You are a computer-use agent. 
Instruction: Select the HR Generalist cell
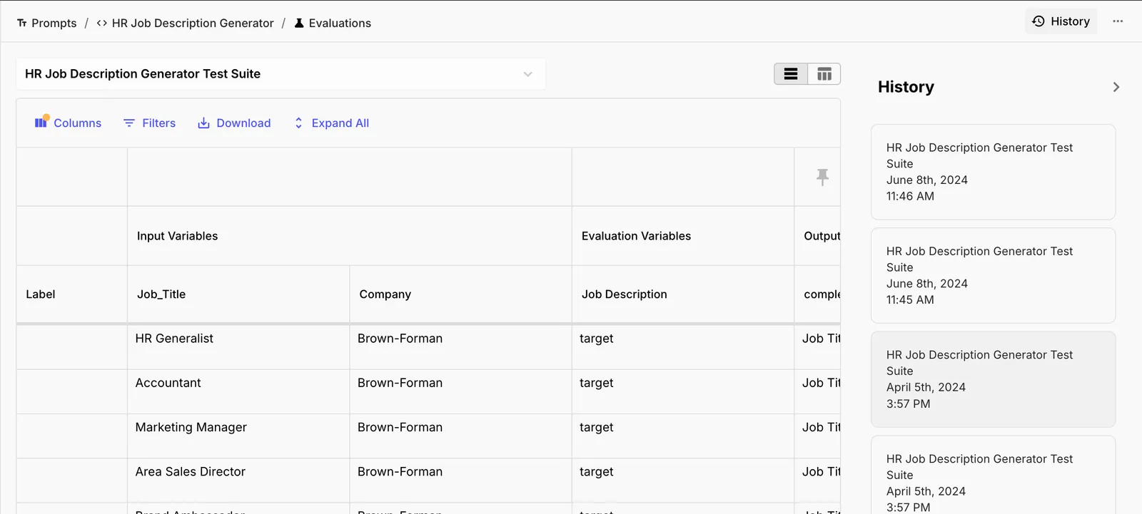click(x=238, y=347)
